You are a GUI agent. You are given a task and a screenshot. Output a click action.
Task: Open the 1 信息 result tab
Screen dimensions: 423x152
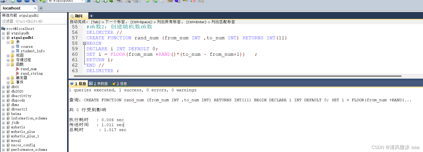[x=78, y=84]
